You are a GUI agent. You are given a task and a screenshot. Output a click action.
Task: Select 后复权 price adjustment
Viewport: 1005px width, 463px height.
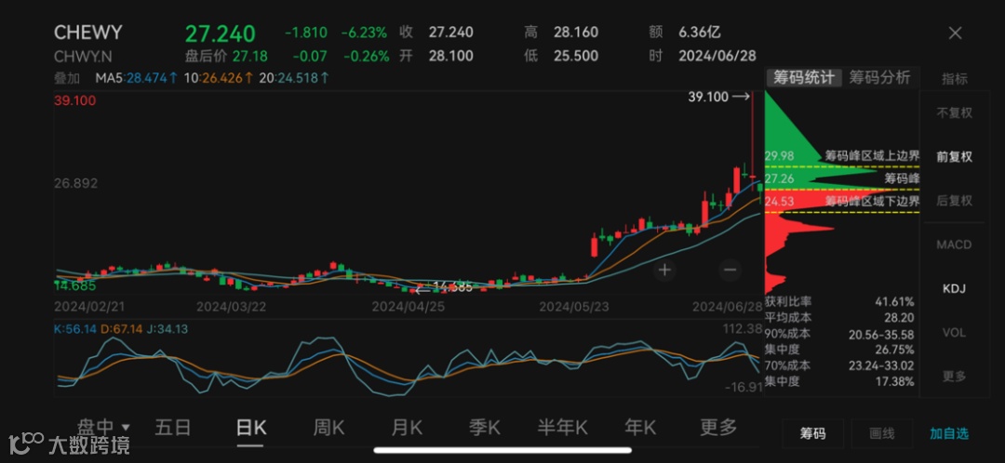tap(955, 201)
